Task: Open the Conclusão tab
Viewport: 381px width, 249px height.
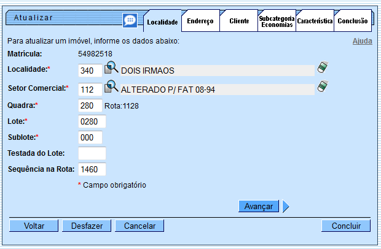Action: (x=353, y=21)
